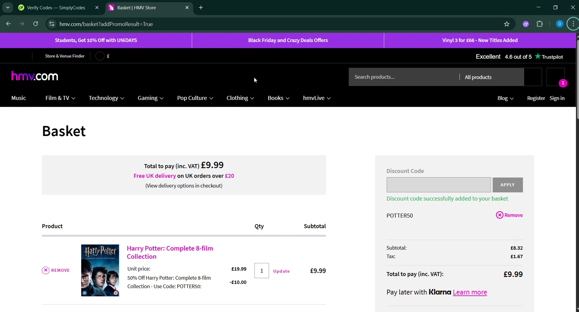579x312 pixels.
Task: Expand the Film & TV menu
Action: pos(60,98)
